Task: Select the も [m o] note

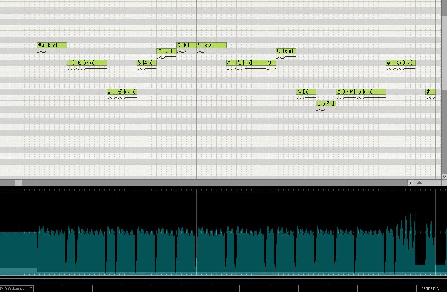Action: [x=92, y=62]
